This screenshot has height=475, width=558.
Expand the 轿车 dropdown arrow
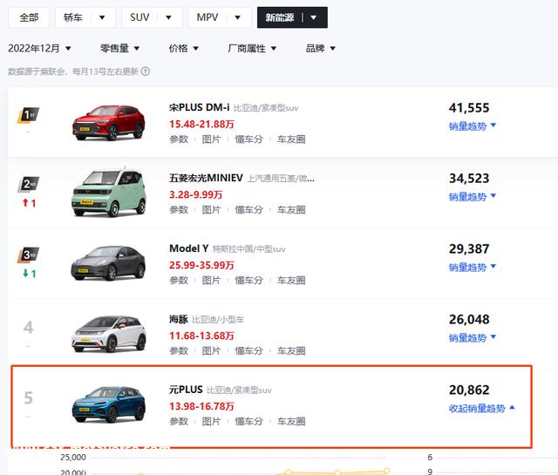coord(102,17)
